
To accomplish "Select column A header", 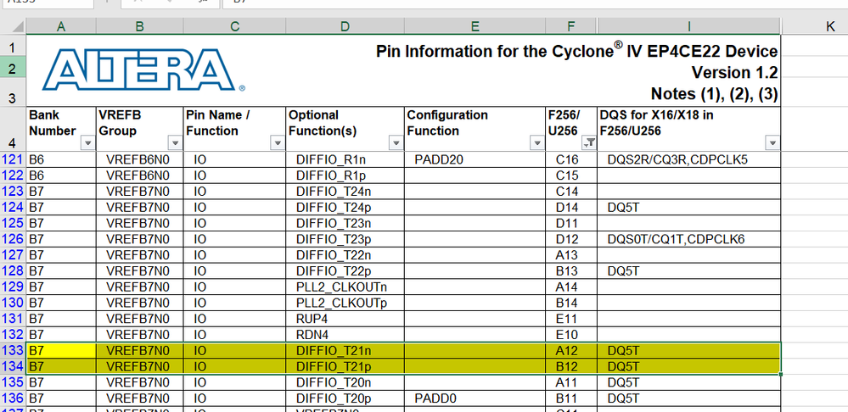I will [61, 26].
